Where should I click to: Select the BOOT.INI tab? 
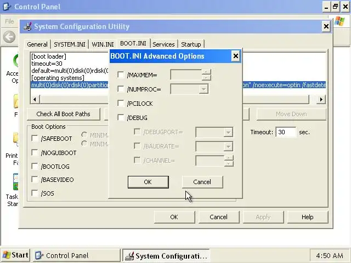click(x=133, y=43)
